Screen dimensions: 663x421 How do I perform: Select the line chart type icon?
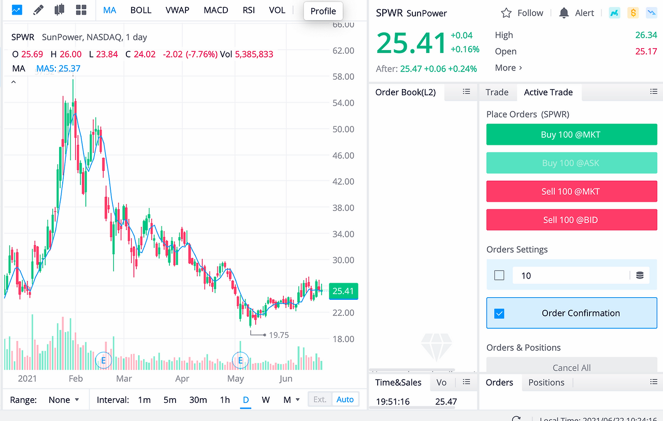(17, 10)
